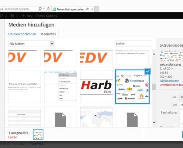Switch to 'Mediathek' tab
Screen dimensions: 183x148
click(x=48, y=34)
